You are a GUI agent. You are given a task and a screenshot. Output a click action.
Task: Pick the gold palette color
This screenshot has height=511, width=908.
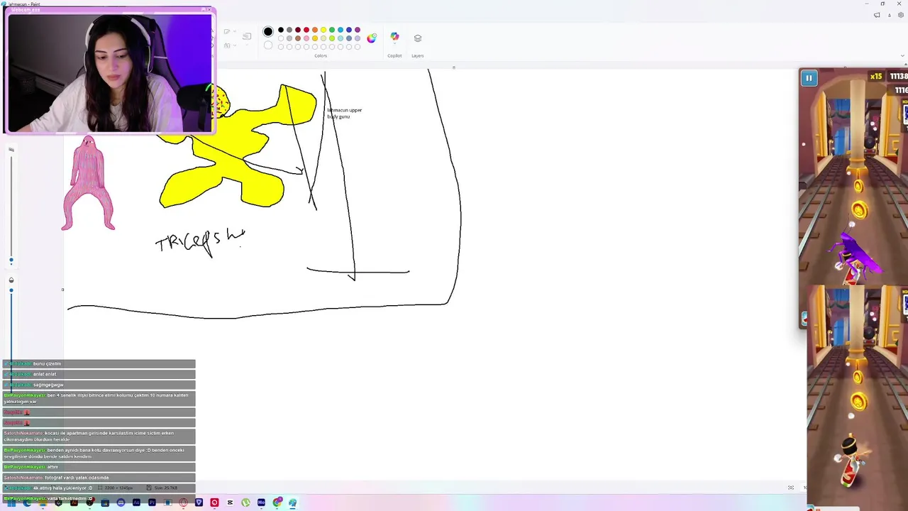(x=315, y=38)
